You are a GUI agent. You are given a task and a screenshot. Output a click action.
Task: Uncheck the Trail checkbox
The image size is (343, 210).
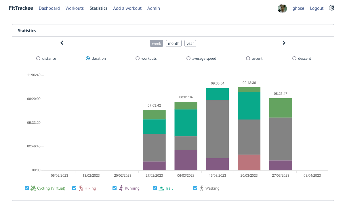[155, 188]
